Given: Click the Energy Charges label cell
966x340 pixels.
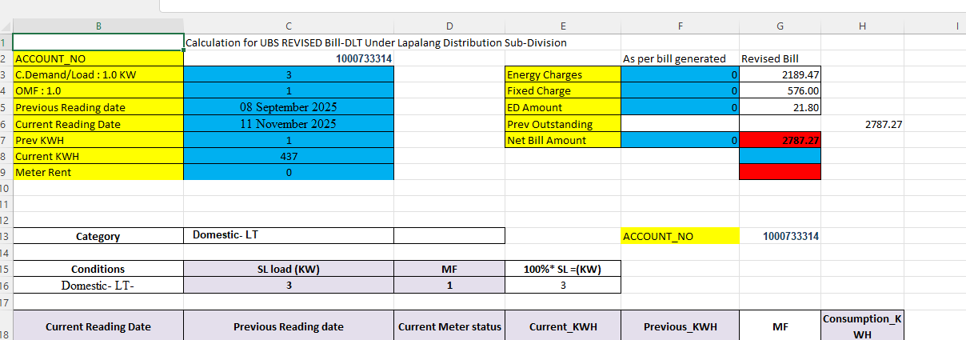Looking at the screenshot, I should (x=563, y=75).
